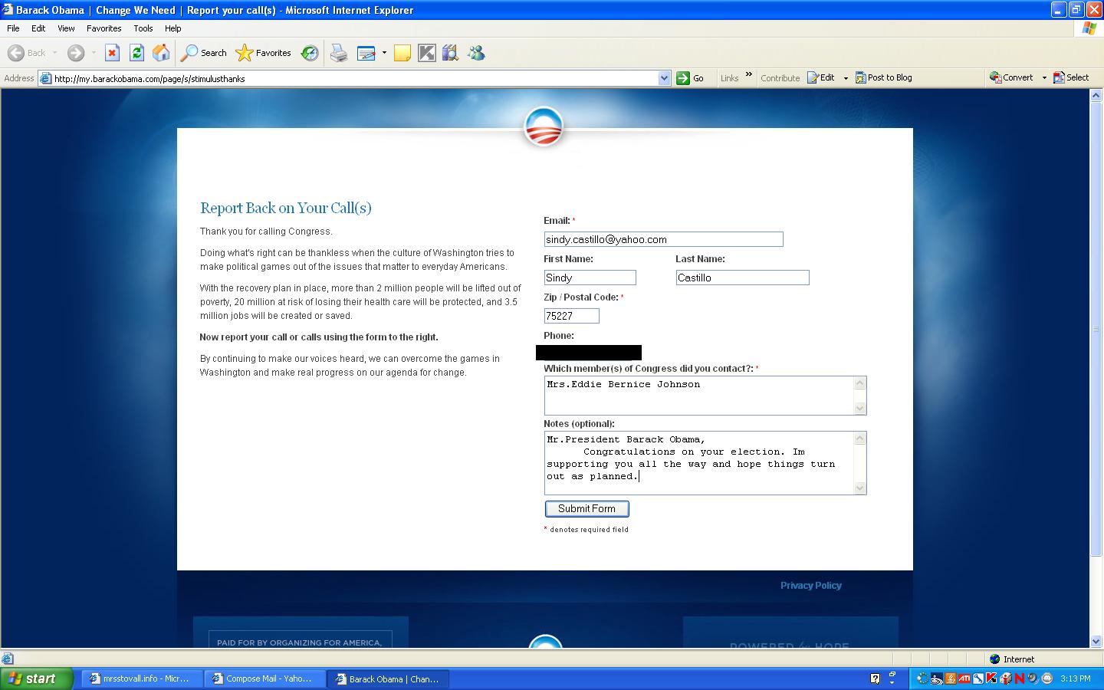This screenshot has width=1104, height=690.
Task: Open the Search pane in the toolbar
Action: [204, 53]
